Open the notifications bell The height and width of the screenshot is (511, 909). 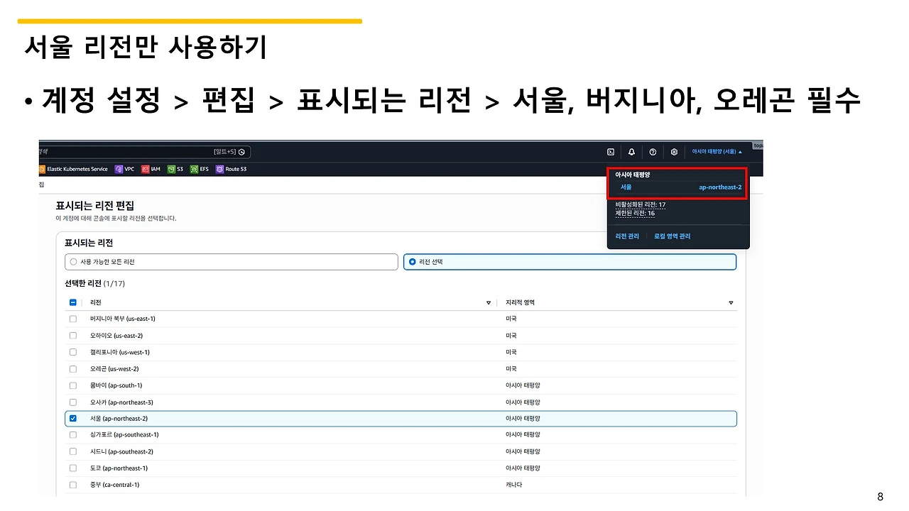pos(631,152)
